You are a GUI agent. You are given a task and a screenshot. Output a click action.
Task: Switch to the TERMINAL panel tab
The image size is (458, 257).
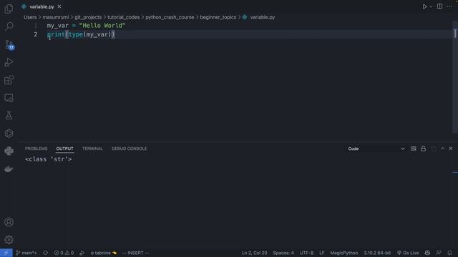92,148
